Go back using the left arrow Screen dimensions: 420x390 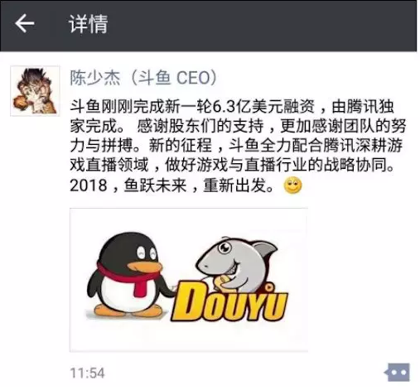pyautogui.click(x=24, y=23)
